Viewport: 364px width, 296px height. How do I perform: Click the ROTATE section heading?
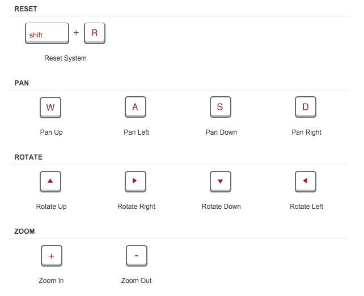[x=28, y=157]
